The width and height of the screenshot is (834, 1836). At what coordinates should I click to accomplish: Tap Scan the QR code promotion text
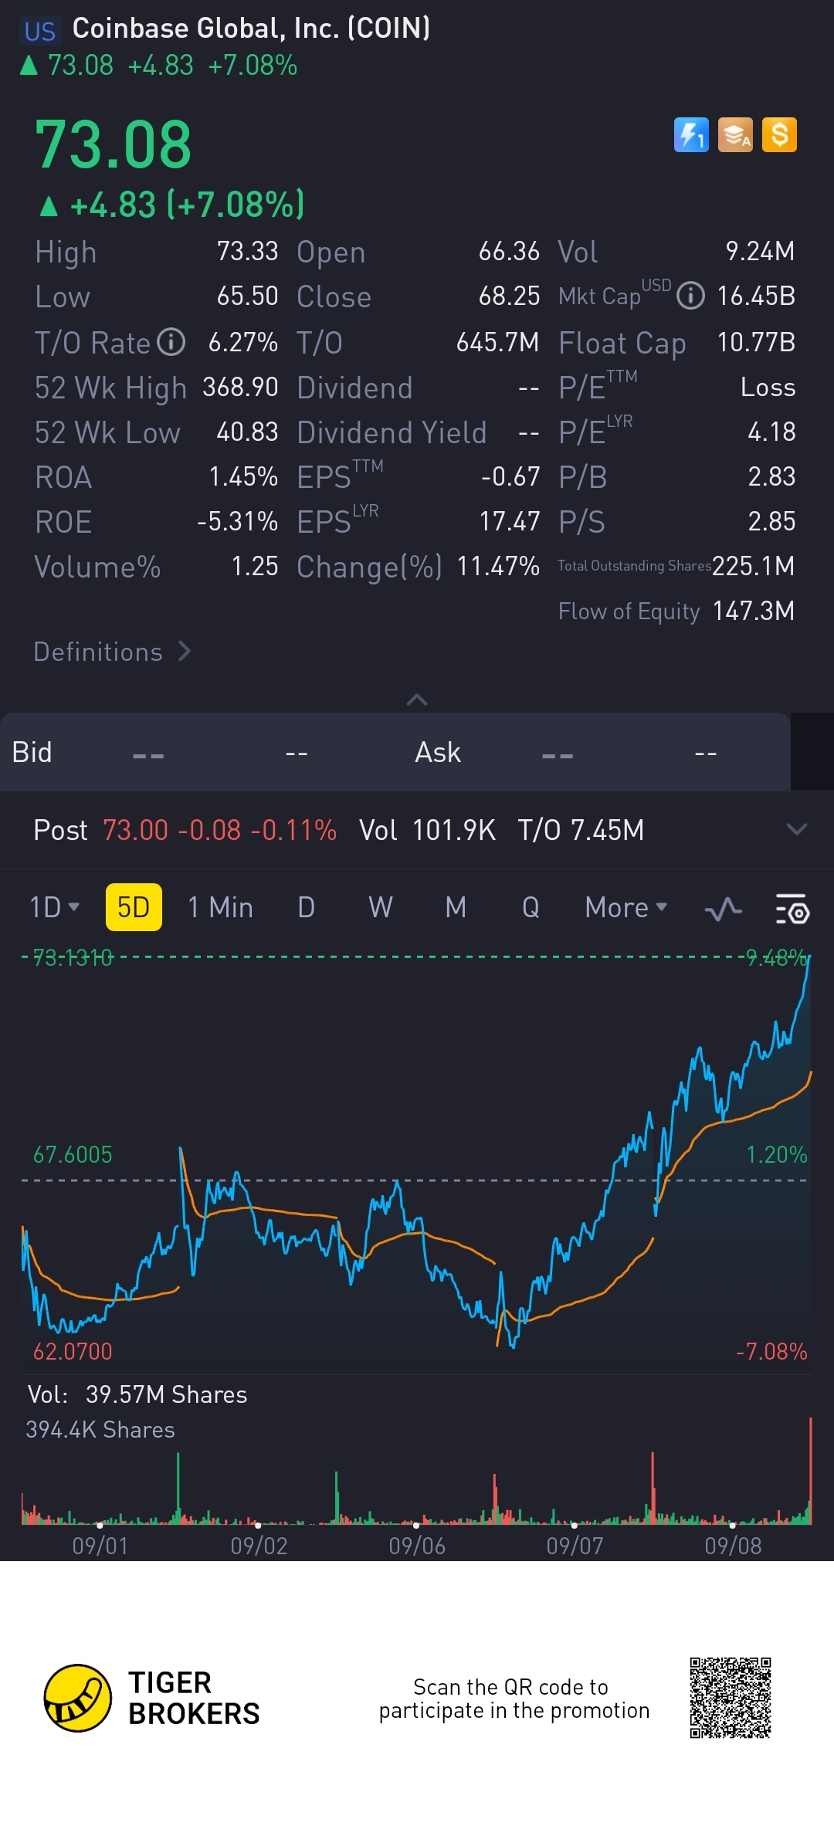(x=514, y=1699)
